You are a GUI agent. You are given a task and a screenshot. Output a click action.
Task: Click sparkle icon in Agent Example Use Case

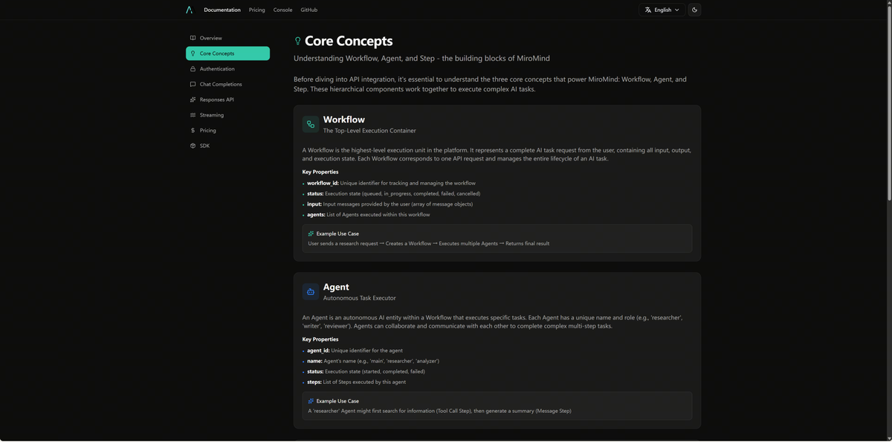pos(311,401)
